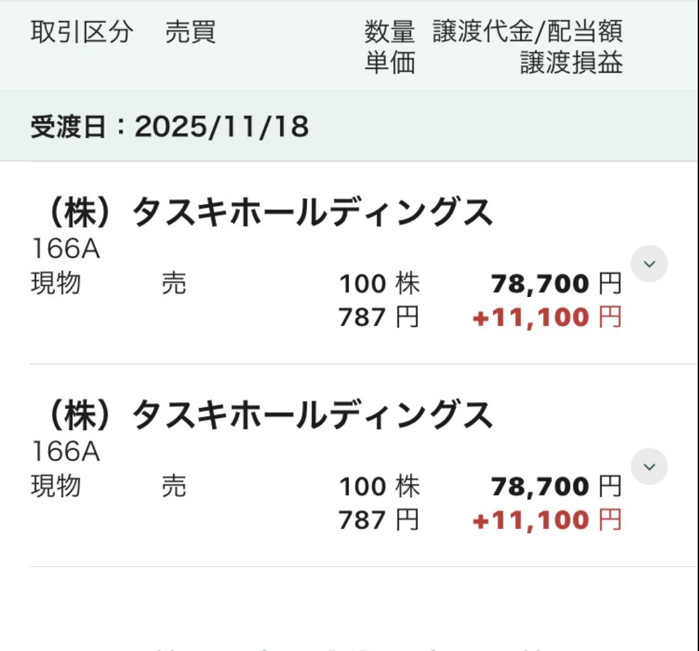The width and height of the screenshot is (699, 651).
Task: Click +11,100 円 profit in second entry
Action: 547,520
